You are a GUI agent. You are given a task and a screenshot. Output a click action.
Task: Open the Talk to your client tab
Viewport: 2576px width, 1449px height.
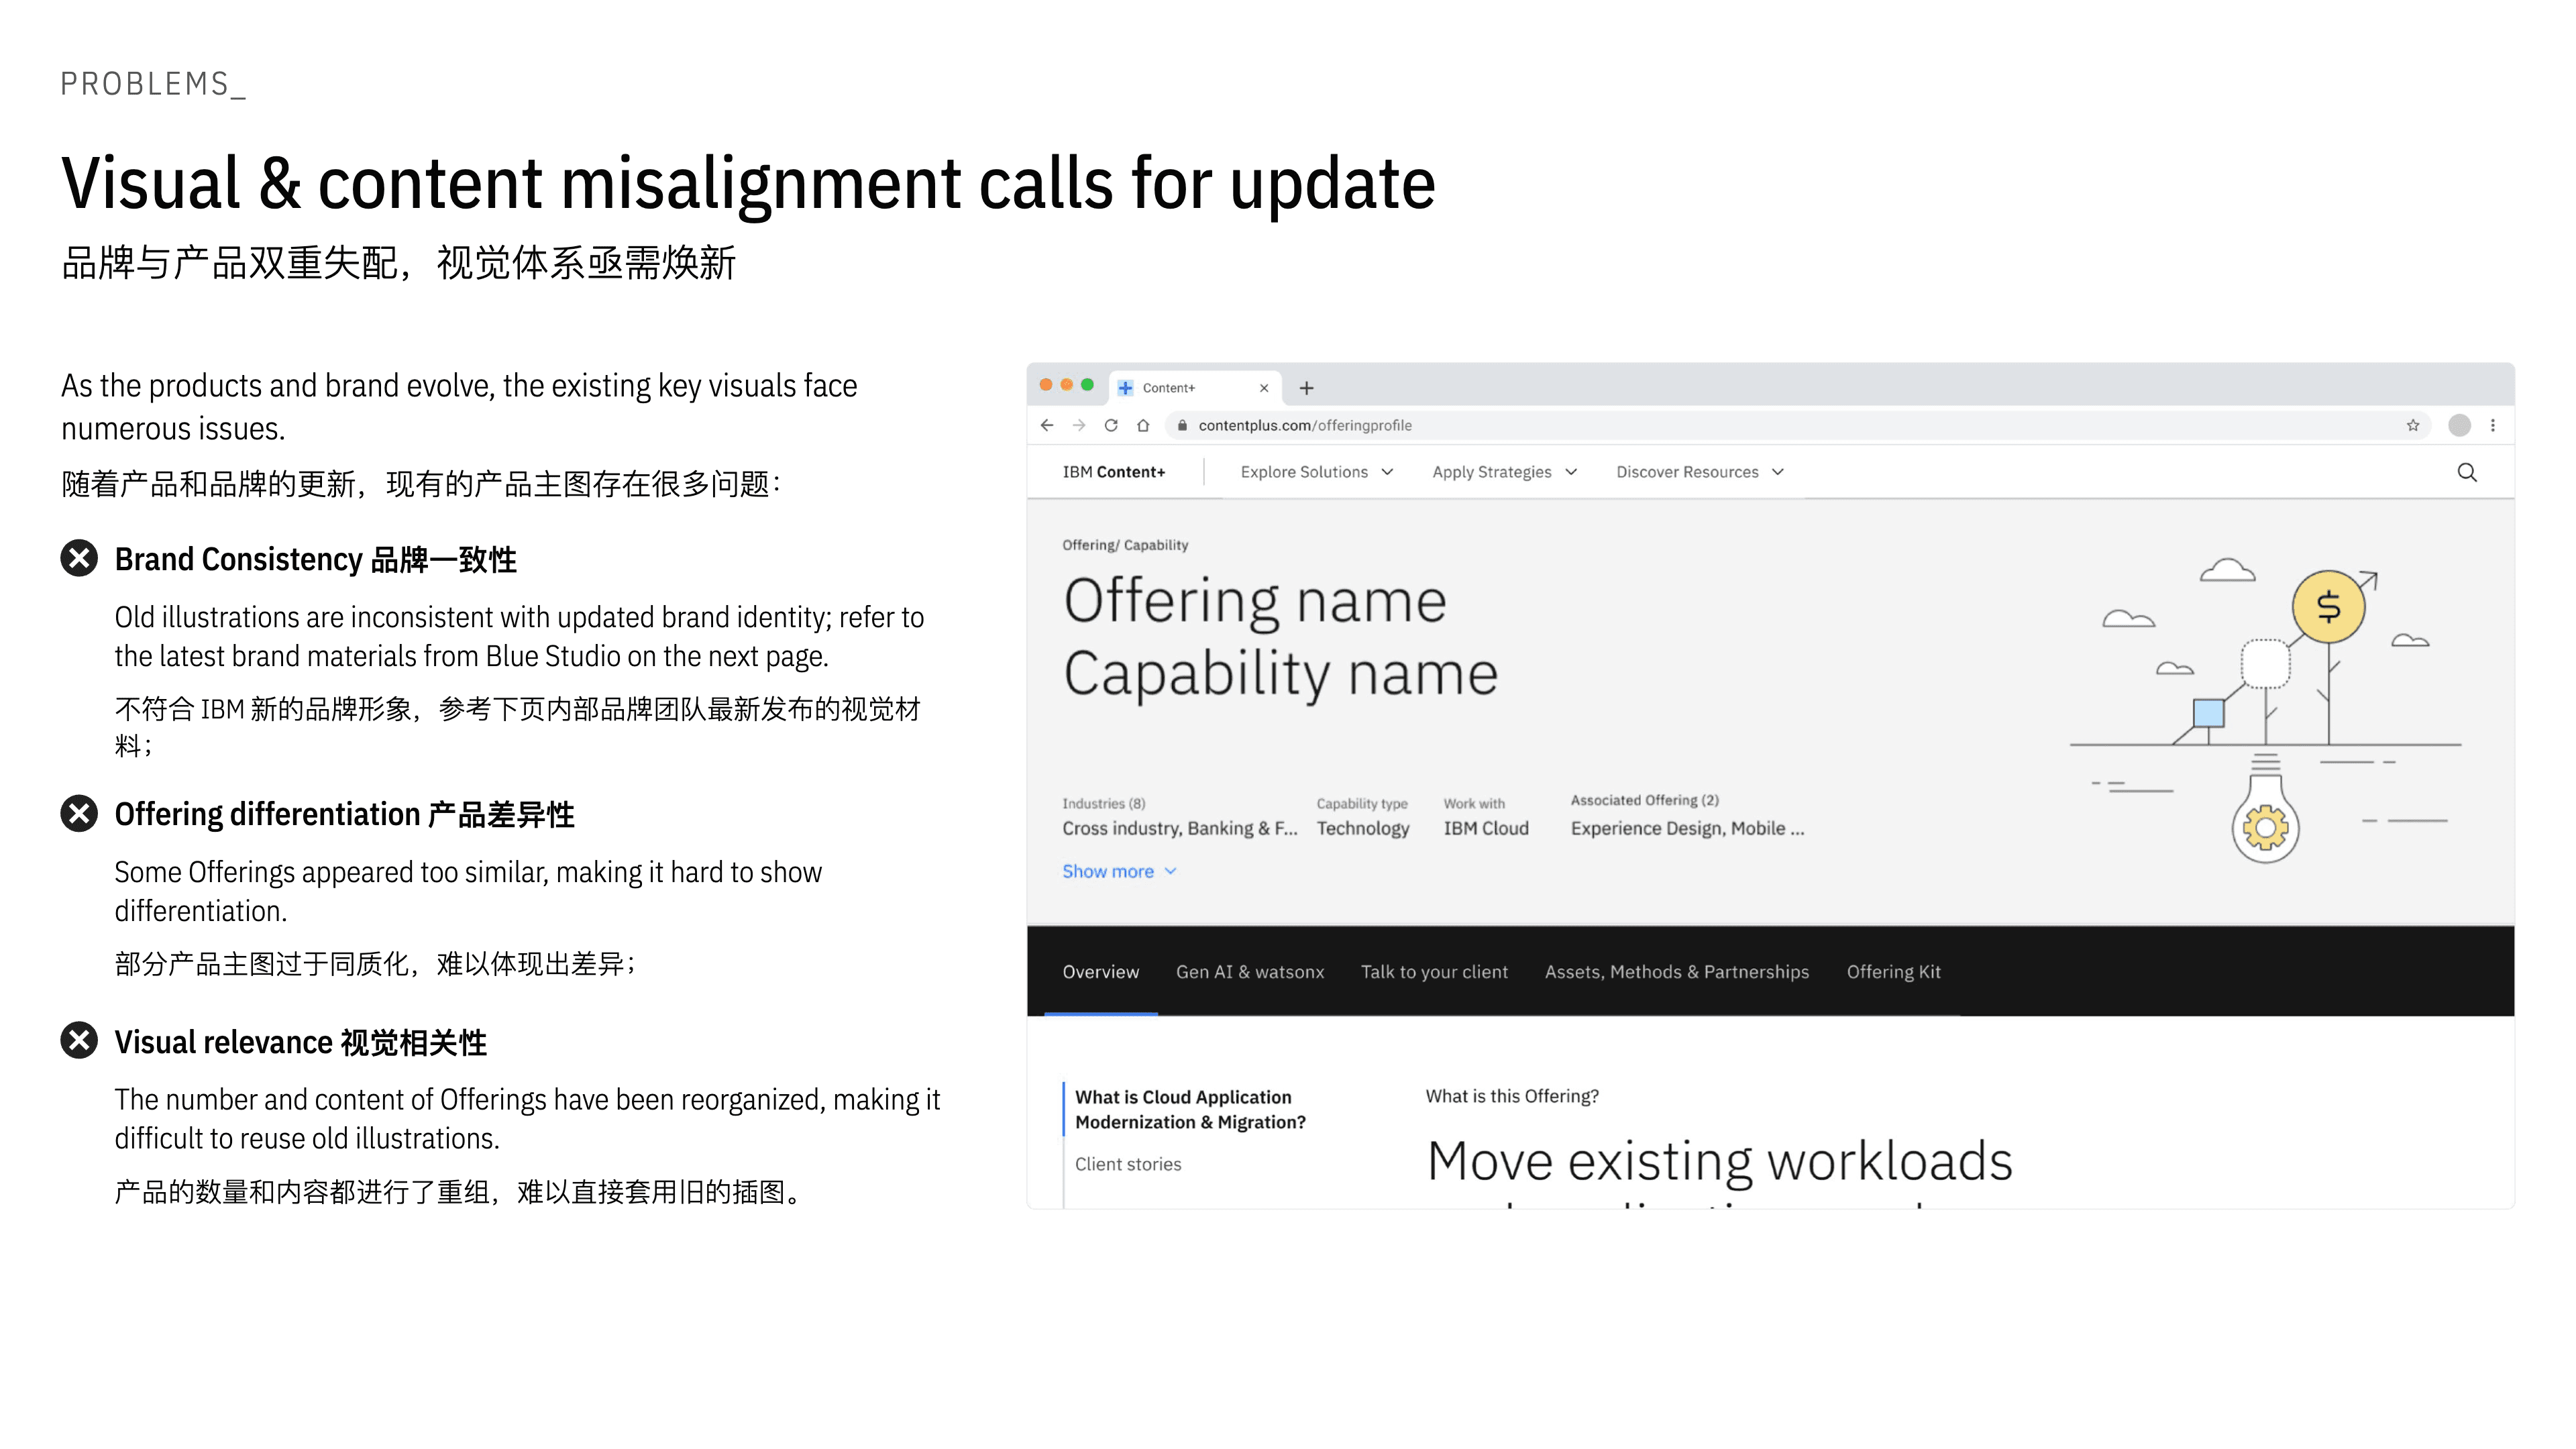tap(1434, 971)
